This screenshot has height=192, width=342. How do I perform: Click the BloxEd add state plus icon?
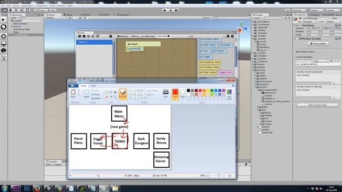pos(80,36)
